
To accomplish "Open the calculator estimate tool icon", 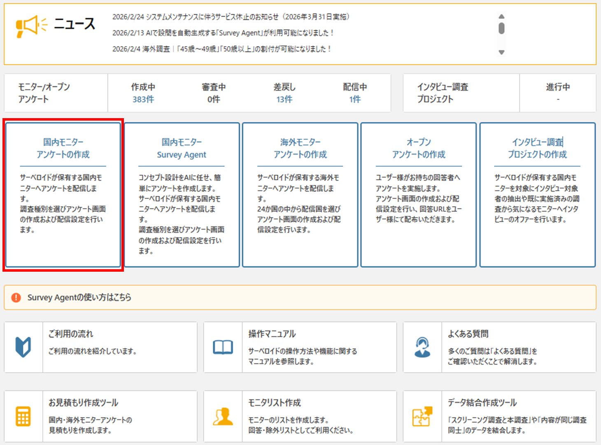I will coord(23,416).
